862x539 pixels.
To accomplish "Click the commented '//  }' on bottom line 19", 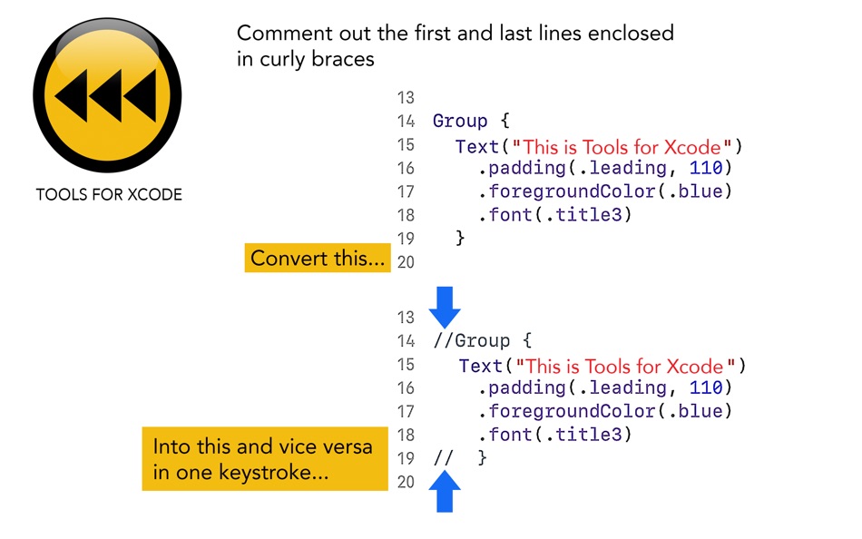I will [460, 457].
